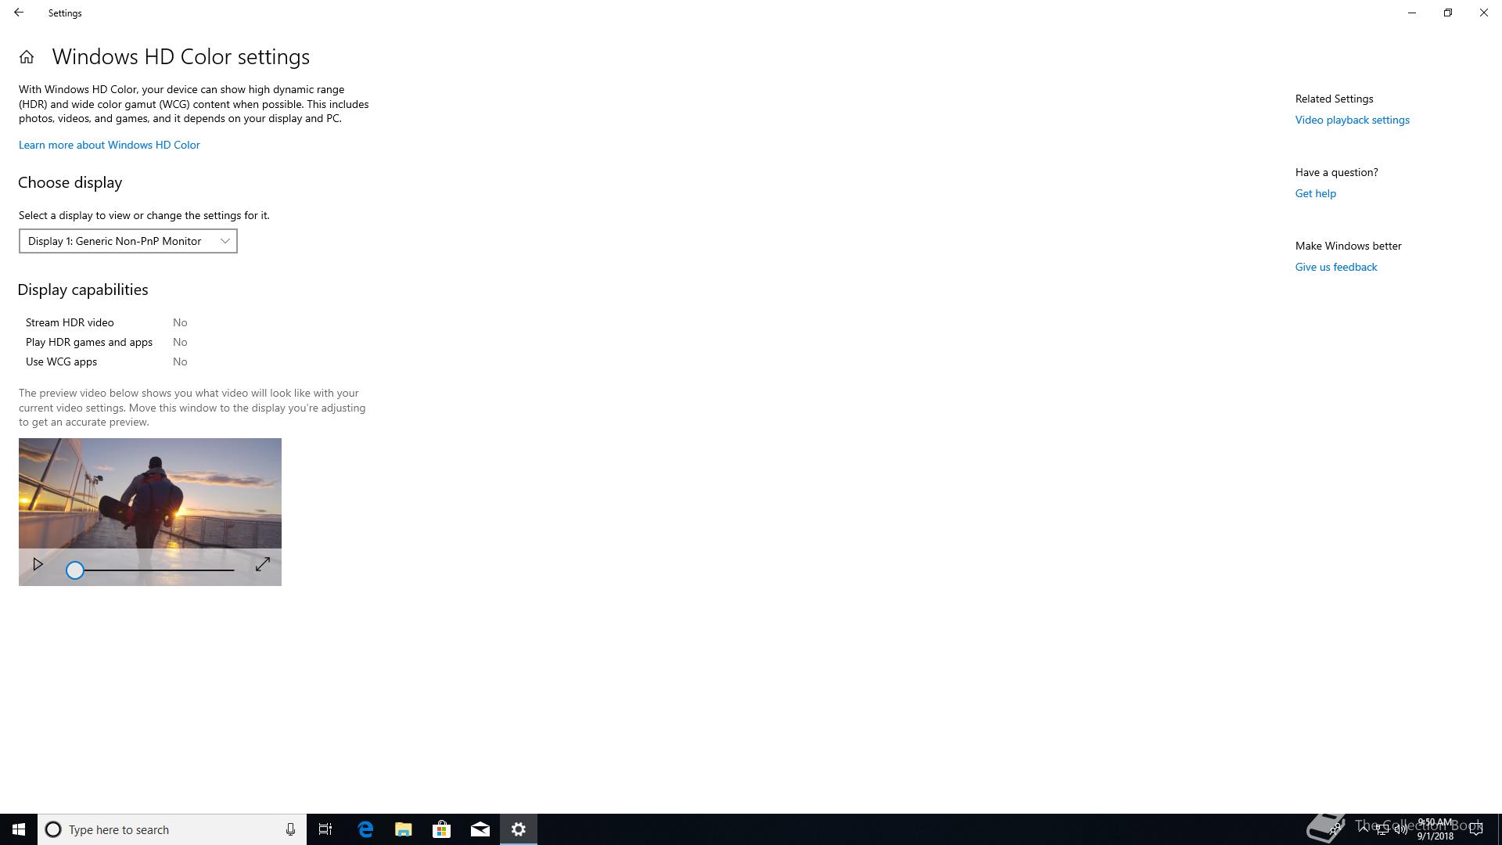Open Video playback settings link
This screenshot has height=845, width=1502.
point(1352,120)
